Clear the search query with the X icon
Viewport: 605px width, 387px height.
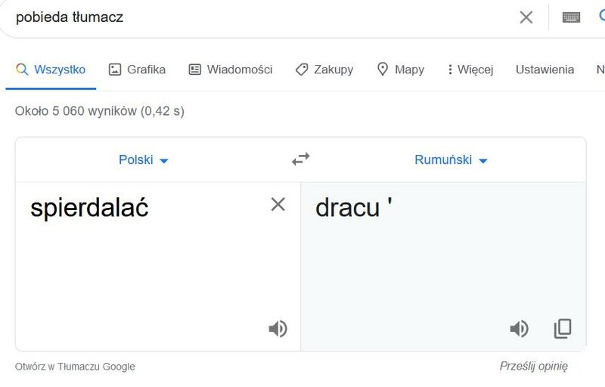526,17
